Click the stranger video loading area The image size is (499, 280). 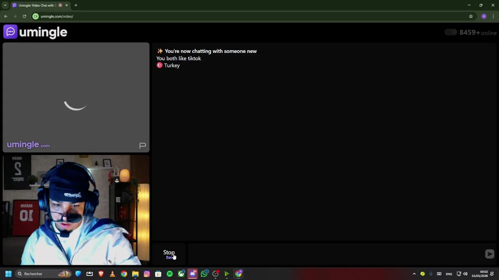76,97
